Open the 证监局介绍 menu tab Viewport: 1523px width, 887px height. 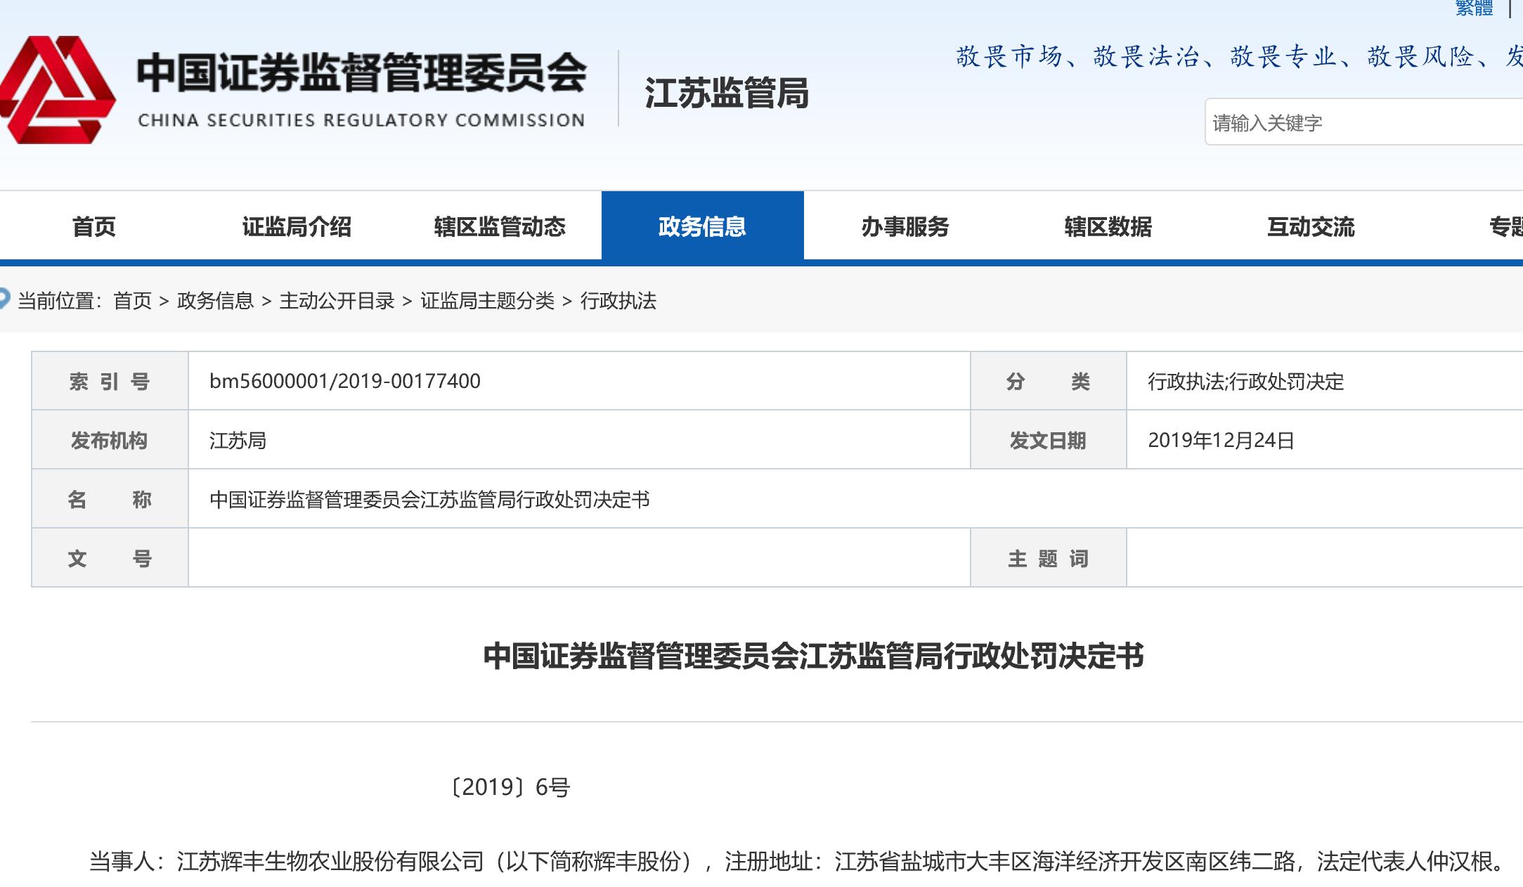[x=297, y=227]
